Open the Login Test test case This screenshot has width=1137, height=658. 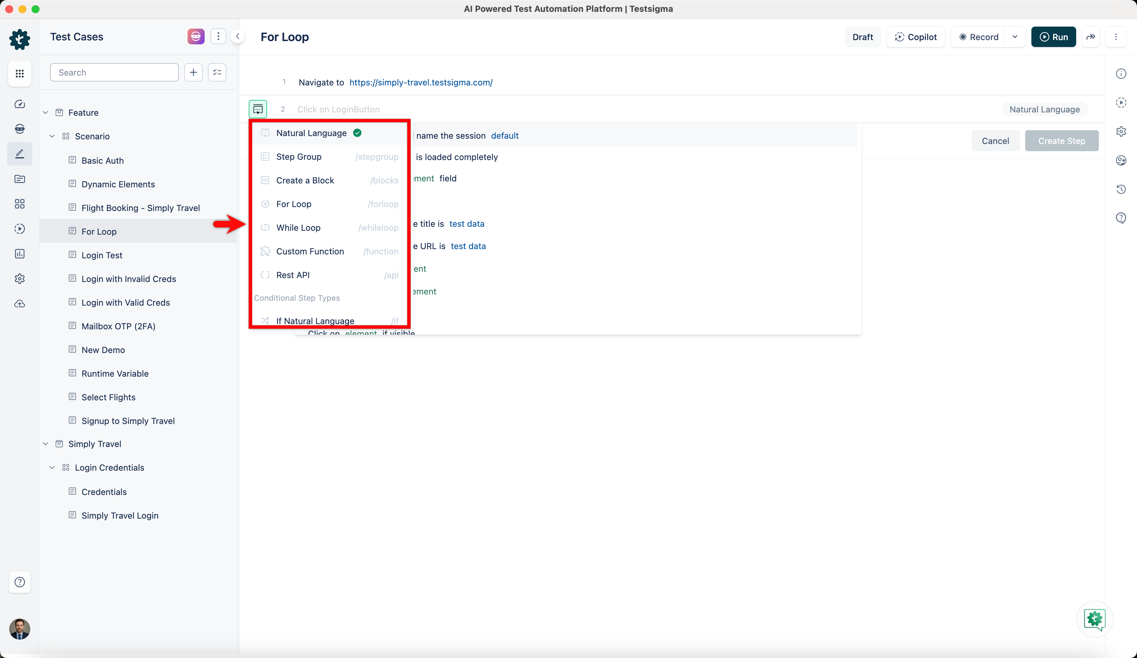point(102,255)
